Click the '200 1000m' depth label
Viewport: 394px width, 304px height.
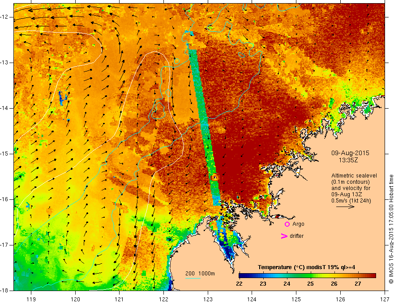[x=200, y=274]
